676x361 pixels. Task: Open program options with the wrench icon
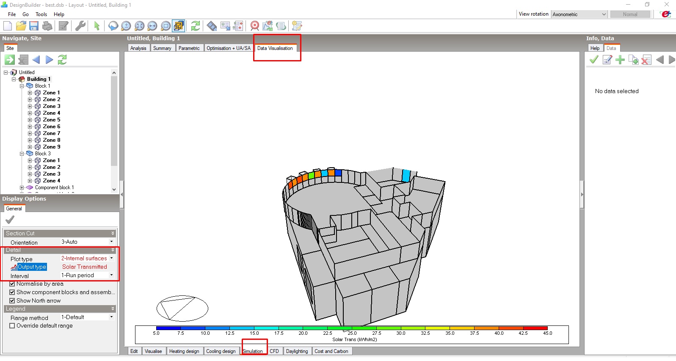tap(80, 26)
